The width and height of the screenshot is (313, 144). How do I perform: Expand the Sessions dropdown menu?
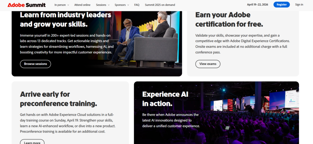point(103,5)
